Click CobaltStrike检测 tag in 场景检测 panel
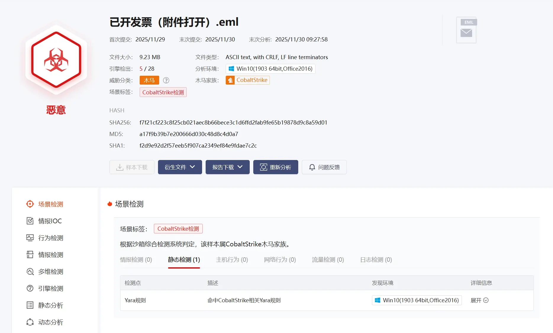Screen dimensions: 553x333 pos(178,229)
